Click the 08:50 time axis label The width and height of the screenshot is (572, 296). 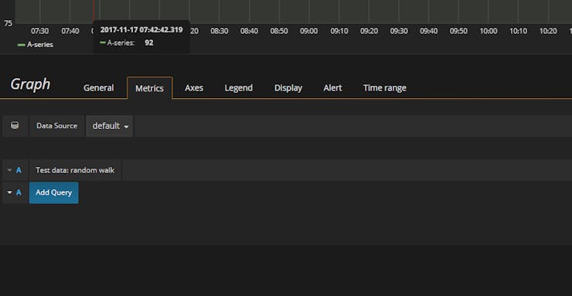tap(279, 32)
